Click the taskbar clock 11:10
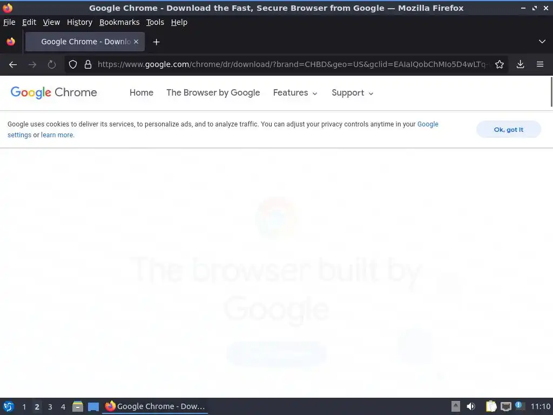The image size is (553, 415). tap(540, 406)
